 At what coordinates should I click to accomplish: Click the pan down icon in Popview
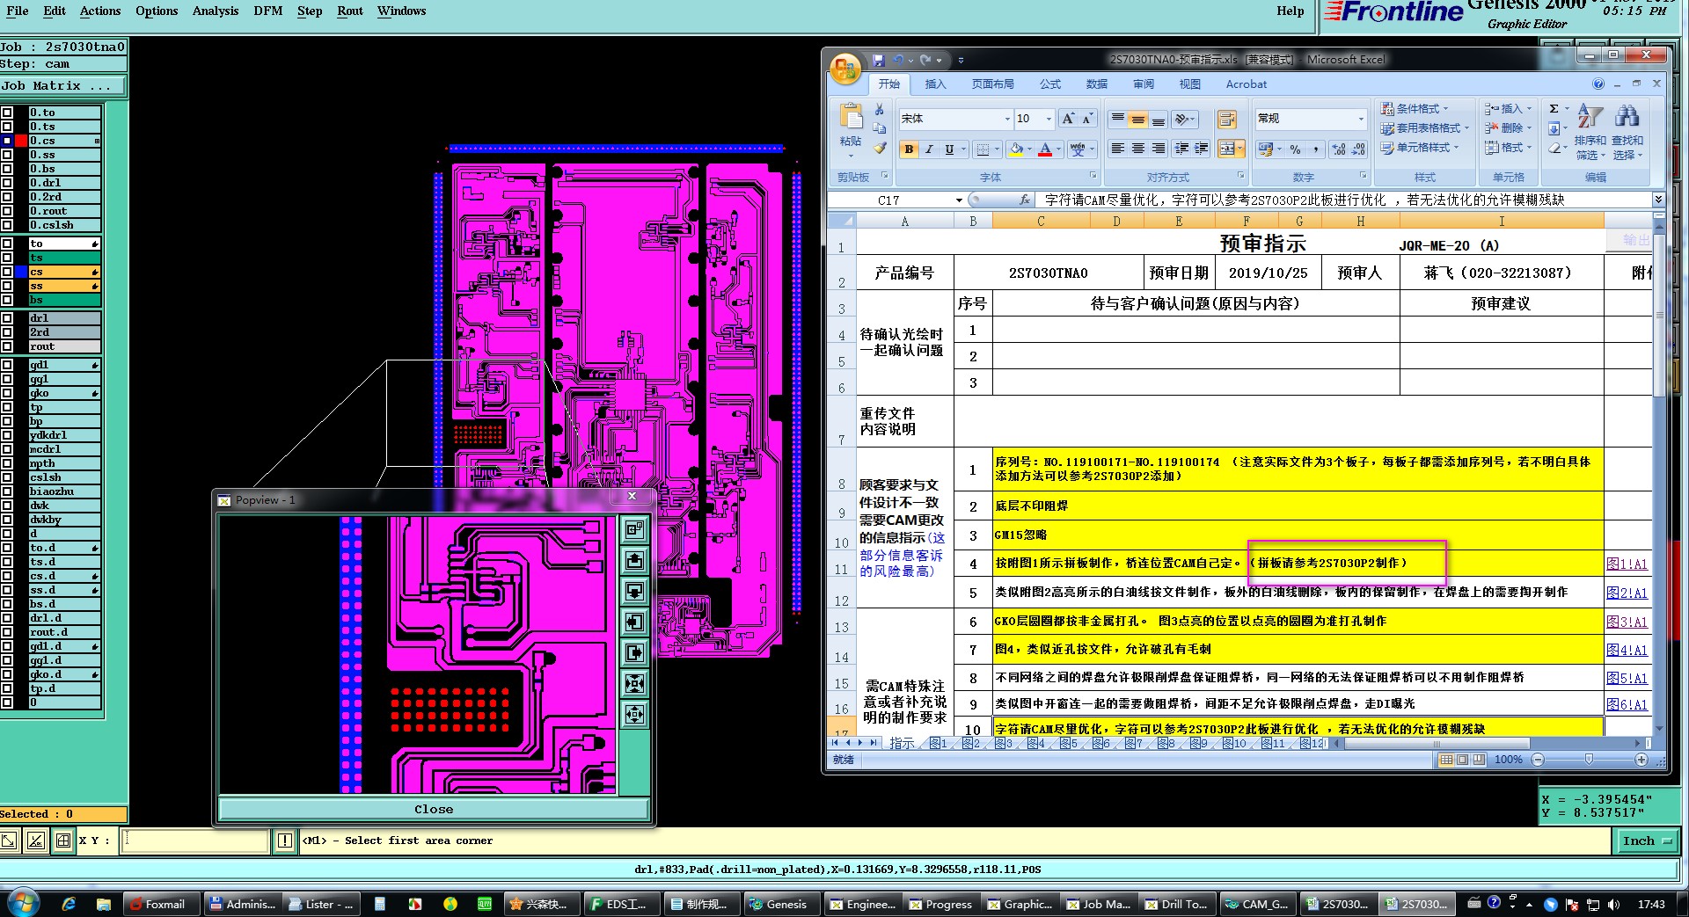click(x=634, y=591)
